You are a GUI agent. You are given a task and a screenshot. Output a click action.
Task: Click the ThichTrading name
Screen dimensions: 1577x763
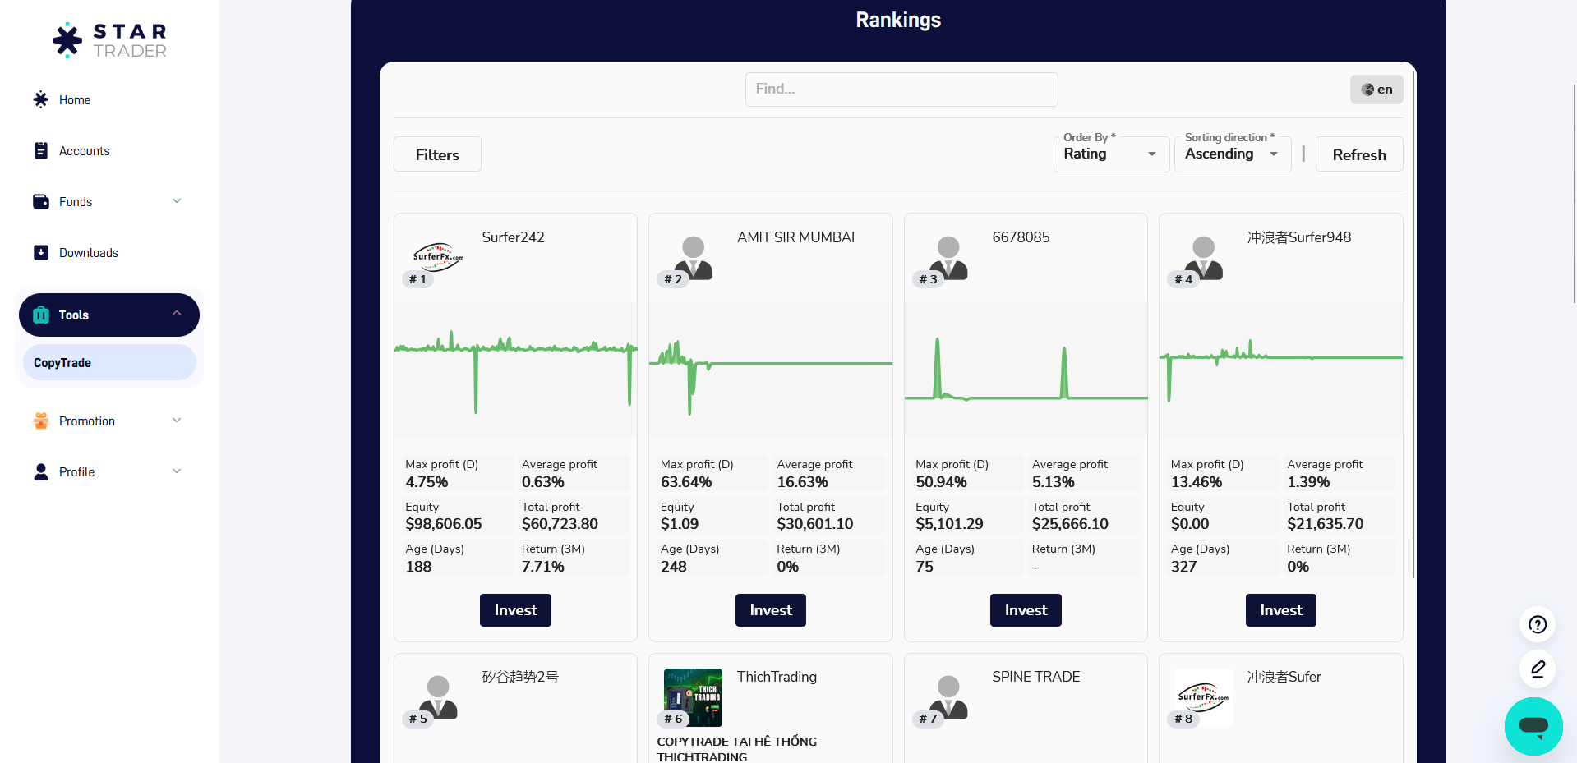point(777,677)
